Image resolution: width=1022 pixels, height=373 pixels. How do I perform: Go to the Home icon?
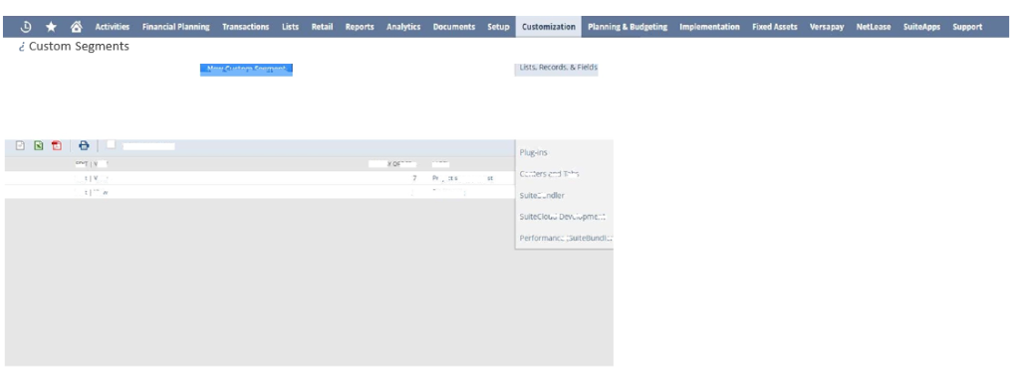click(77, 27)
